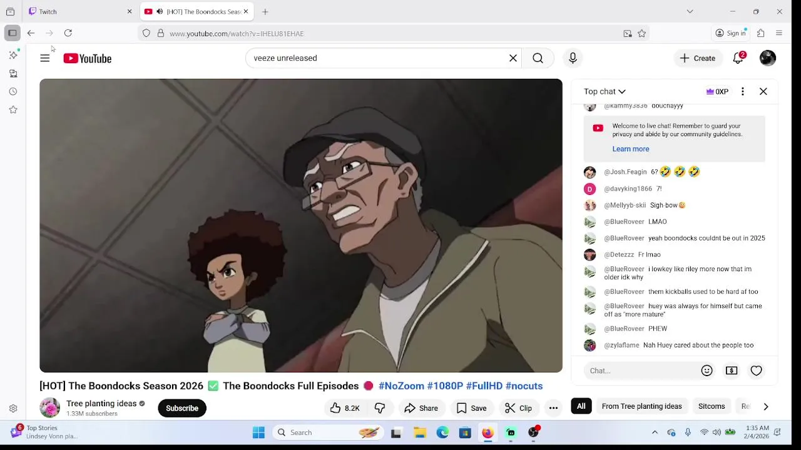801x450 pixels.
Task: Open the list all tabs chevron
Action: pyautogui.click(x=690, y=11)
